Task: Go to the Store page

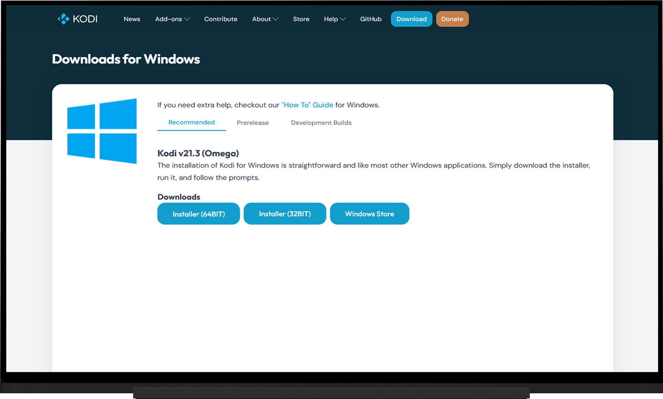Action: [301, 19]
